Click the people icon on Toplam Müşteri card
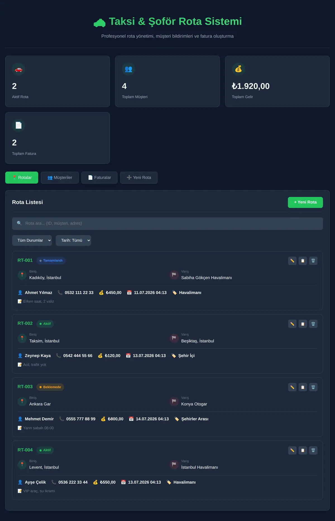Viewport: 335px width, 521px height. tap(129, 69)
